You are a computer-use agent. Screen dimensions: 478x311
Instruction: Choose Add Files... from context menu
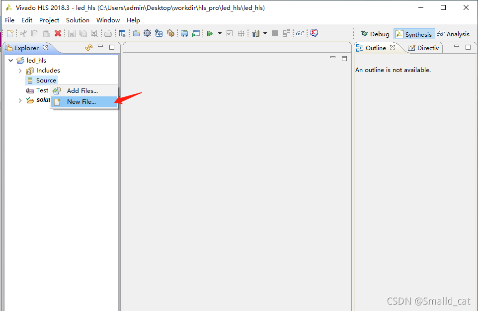pos(84,90)
